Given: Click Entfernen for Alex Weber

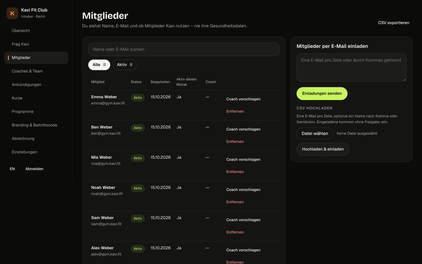Looking at the screenshot, I should (x=235, y=262).
